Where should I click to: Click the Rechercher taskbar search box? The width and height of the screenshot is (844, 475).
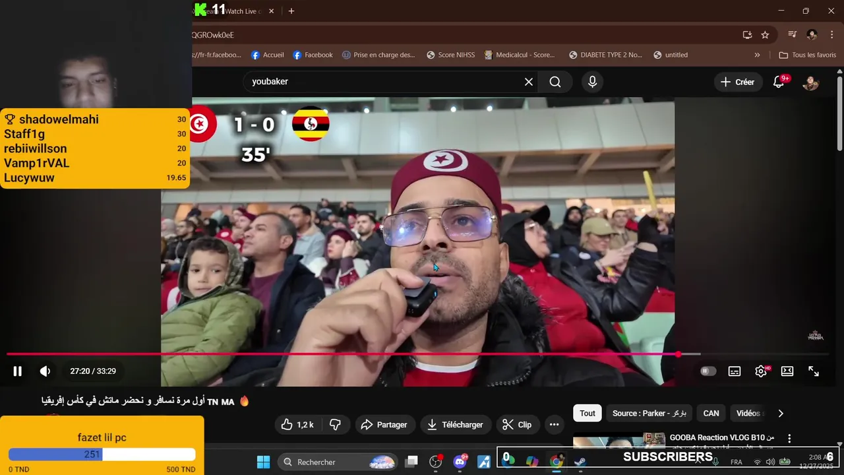339,462
